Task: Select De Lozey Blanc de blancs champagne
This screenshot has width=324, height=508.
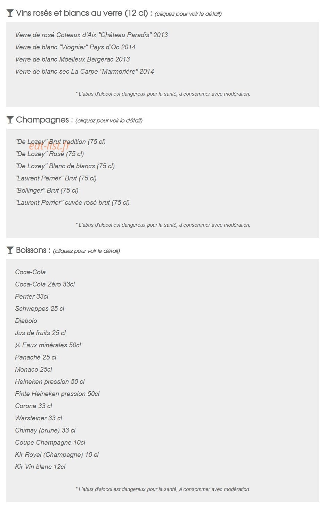Action: tap(65, 166)
